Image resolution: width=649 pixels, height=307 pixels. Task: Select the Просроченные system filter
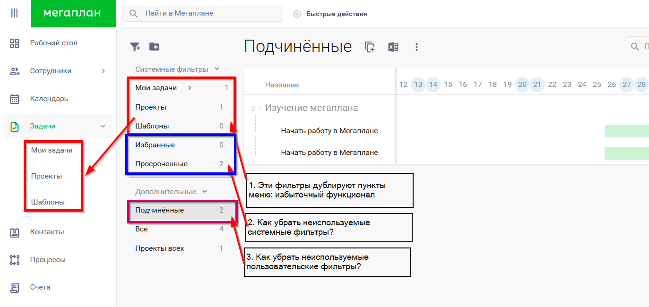coord(161,164)
